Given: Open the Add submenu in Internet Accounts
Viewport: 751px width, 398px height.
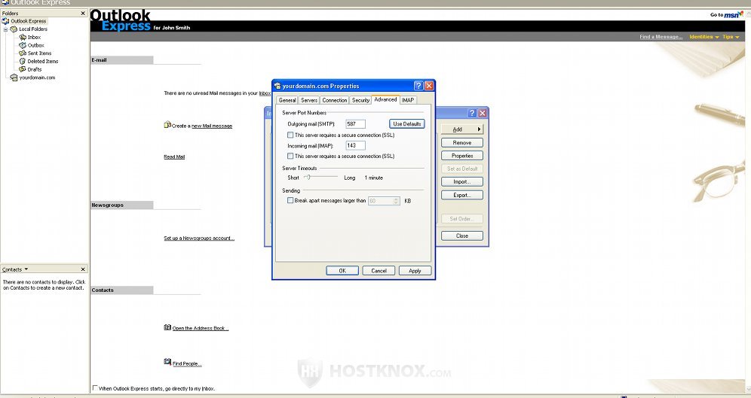Looking at the screenshot, I should click(x=461, y=129).
